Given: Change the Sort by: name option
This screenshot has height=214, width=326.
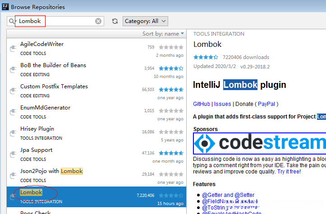Looking at the screenshot, I should tap(163, 34).
